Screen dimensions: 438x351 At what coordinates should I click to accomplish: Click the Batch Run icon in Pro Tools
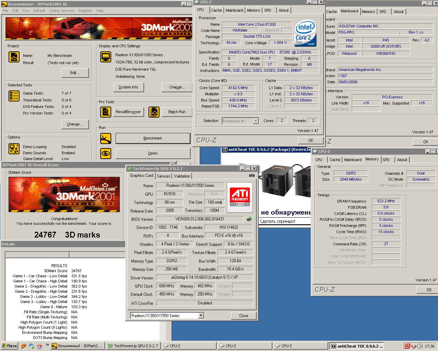[x=154, y=112]
